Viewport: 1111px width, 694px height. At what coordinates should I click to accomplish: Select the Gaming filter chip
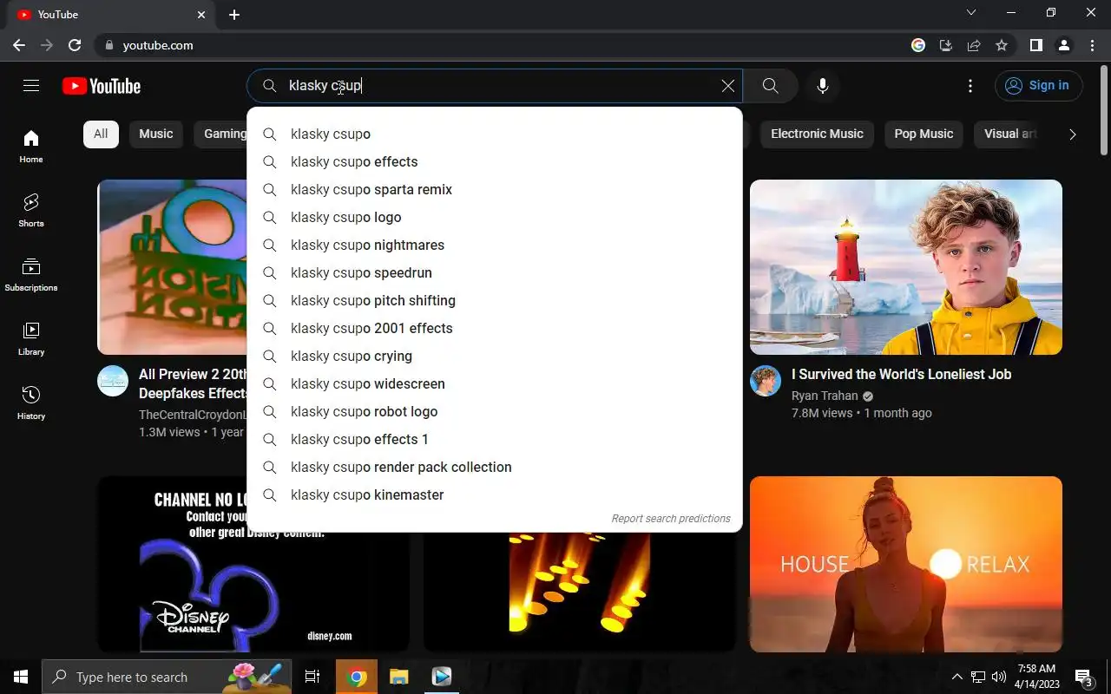pyautogui.click(x=221, y=134)
